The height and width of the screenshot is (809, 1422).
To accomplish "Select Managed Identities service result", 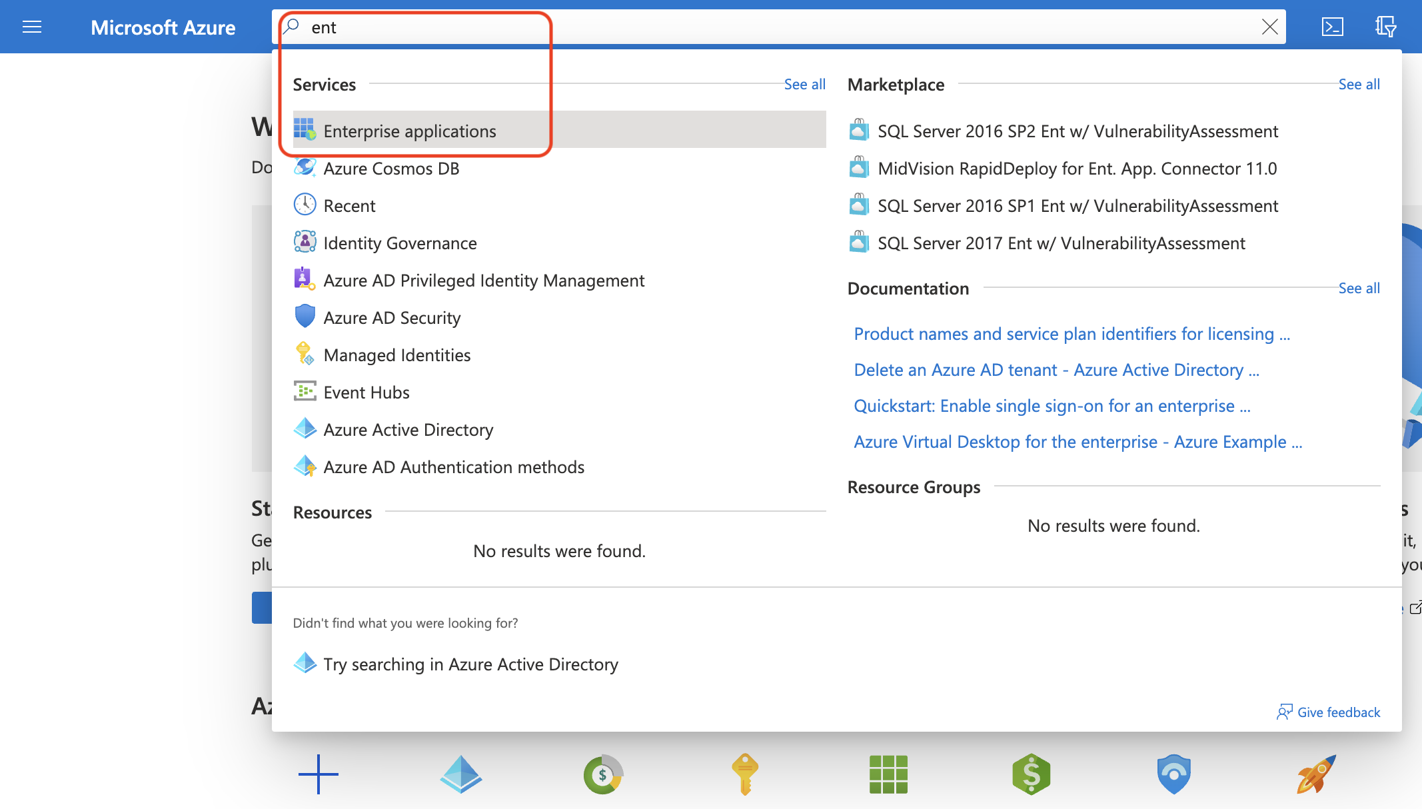I will click(x=559, y=355).
